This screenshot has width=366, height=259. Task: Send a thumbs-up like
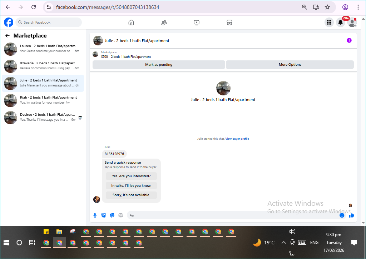point(352,215)
